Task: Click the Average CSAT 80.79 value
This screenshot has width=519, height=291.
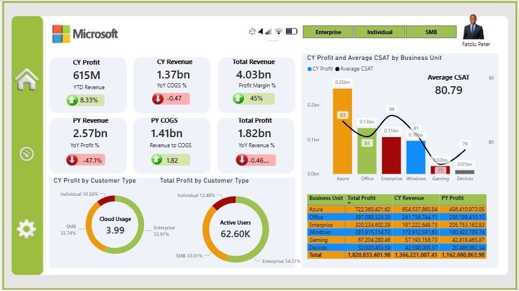Action: pyautogui.click(x=449, y=90)
